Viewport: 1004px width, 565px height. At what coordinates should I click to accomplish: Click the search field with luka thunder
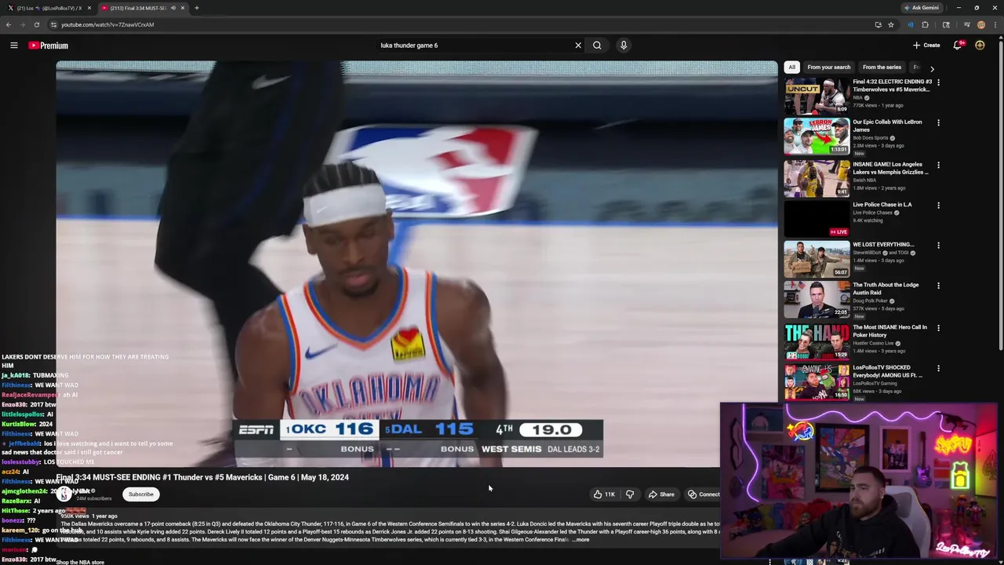click(475, 46)
